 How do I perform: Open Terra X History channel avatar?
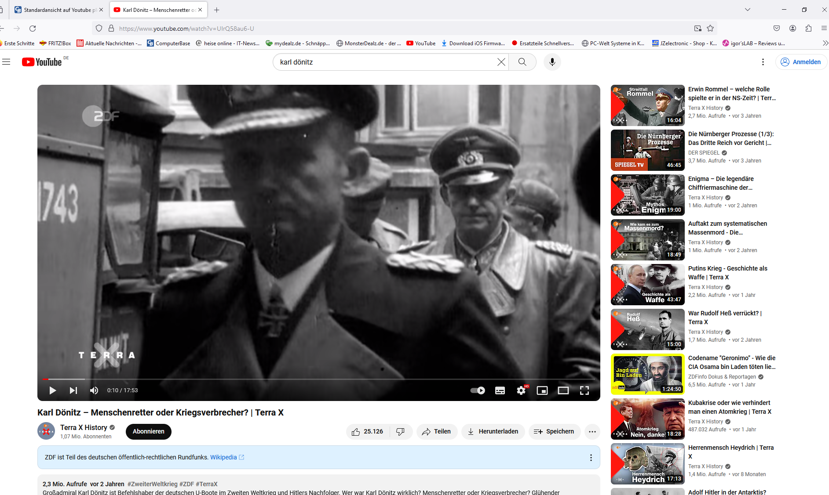pos(46,431)
